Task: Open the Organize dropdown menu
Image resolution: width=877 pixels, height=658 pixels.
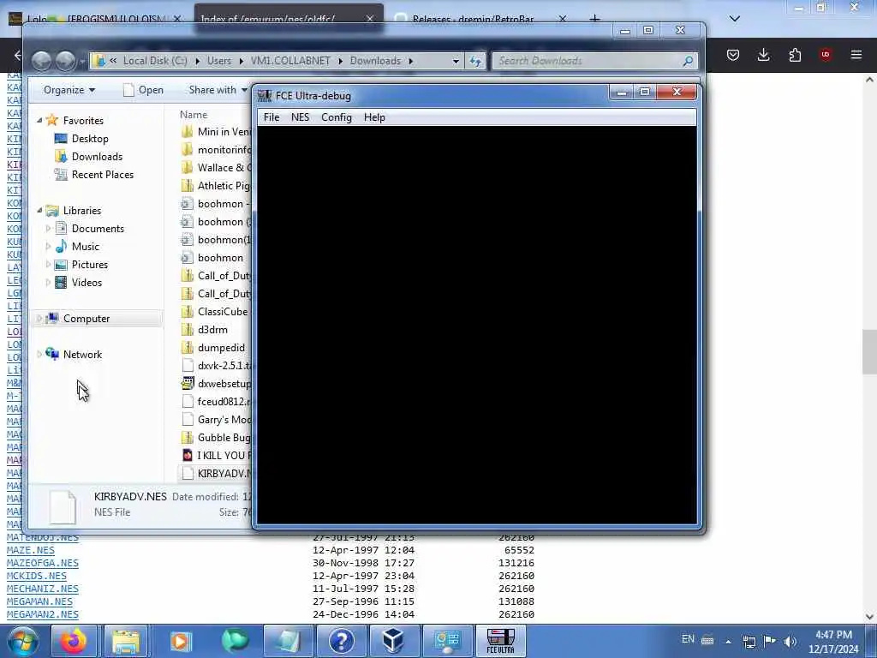Action: tap(69, 90)
